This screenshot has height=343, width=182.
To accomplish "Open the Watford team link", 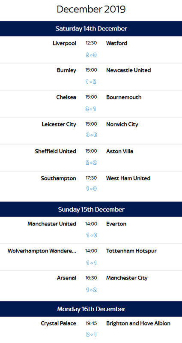I will point(116,43).
